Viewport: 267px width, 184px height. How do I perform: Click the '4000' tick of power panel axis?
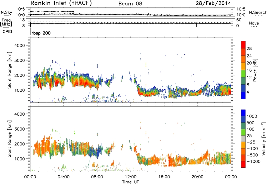point(19,46)
